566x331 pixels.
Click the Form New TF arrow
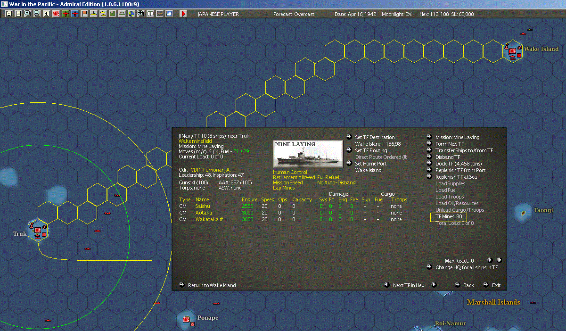coord(429,144)
